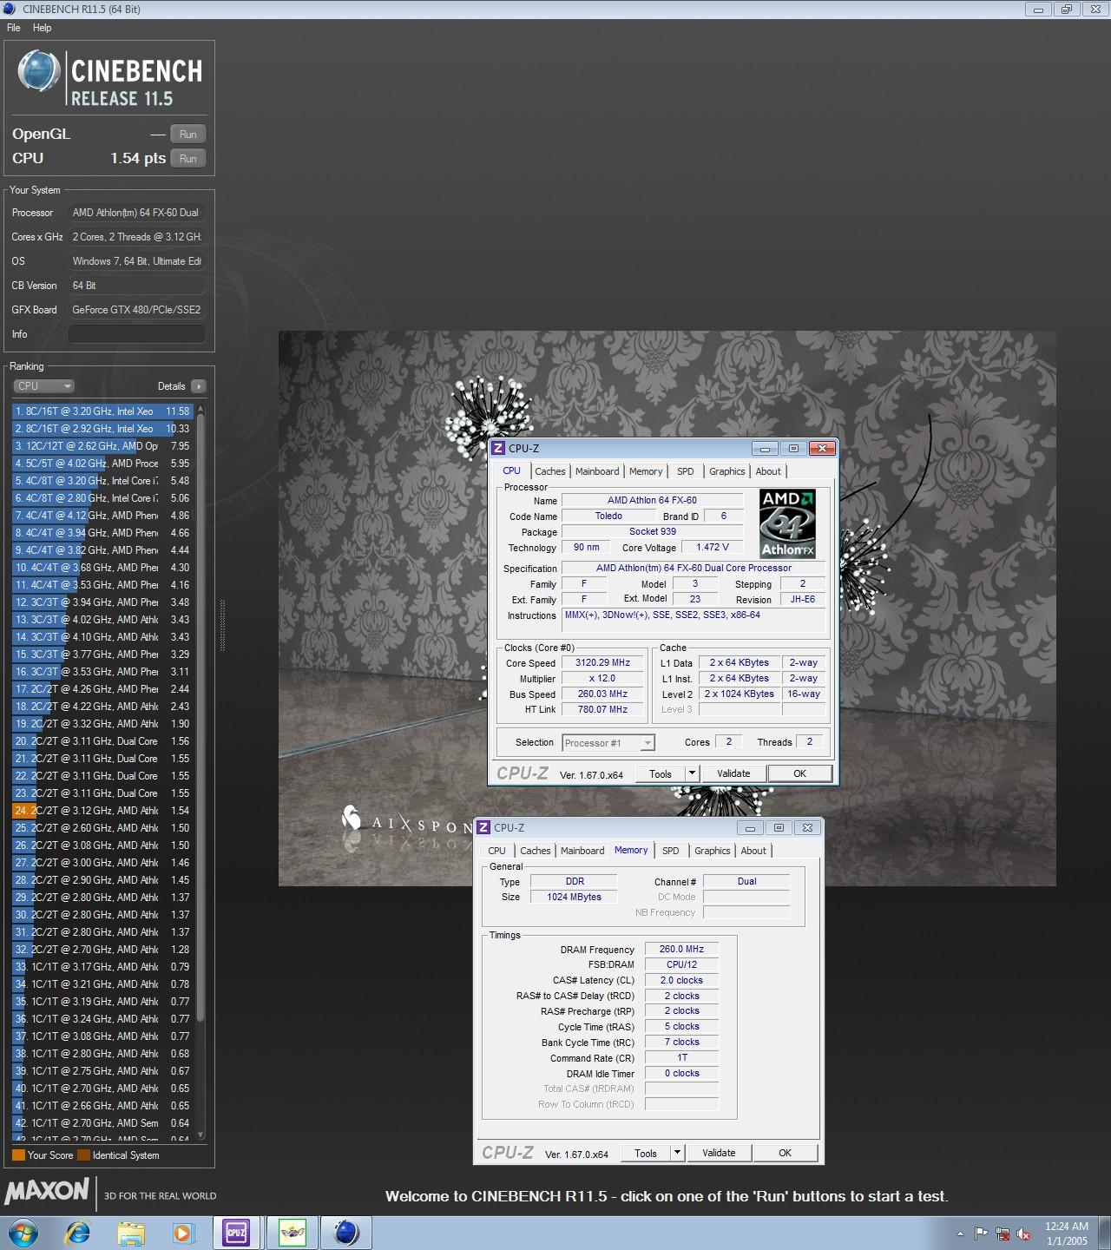
Task: Switch to Graphics tab in lower CPU-Z window
Action: pyautogui.click(x=713, y=851)
